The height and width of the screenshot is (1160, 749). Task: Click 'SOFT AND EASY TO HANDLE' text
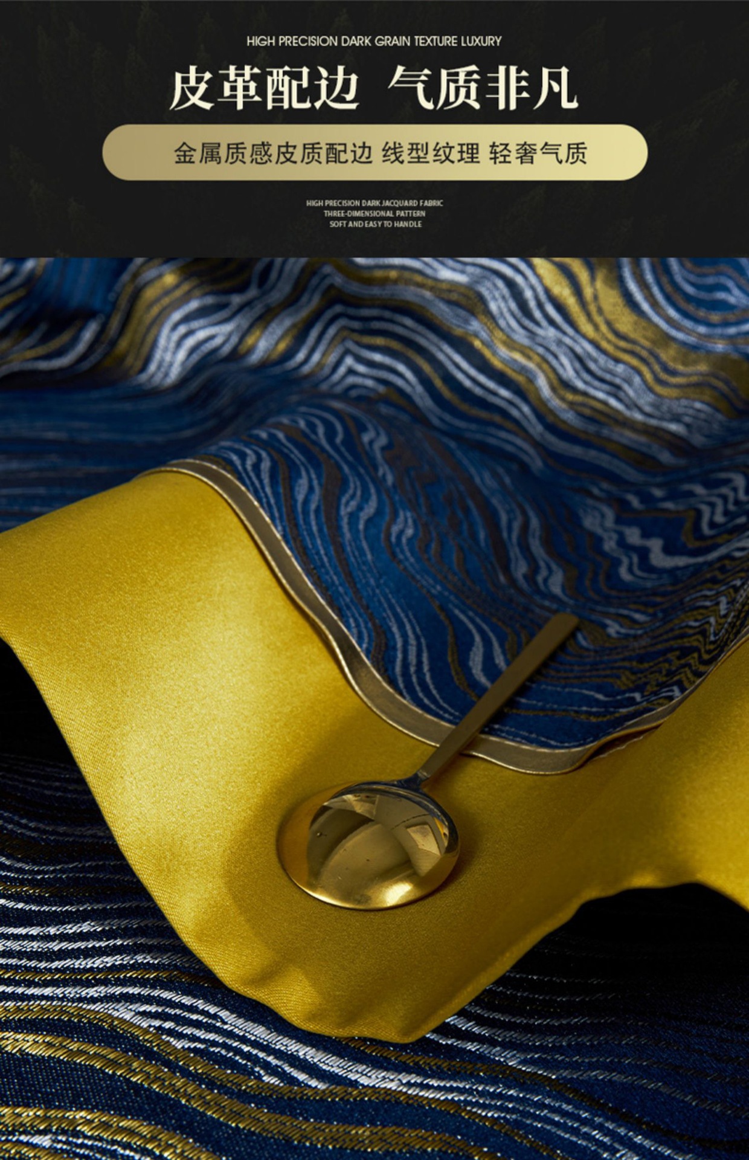(x=375, y=224)
